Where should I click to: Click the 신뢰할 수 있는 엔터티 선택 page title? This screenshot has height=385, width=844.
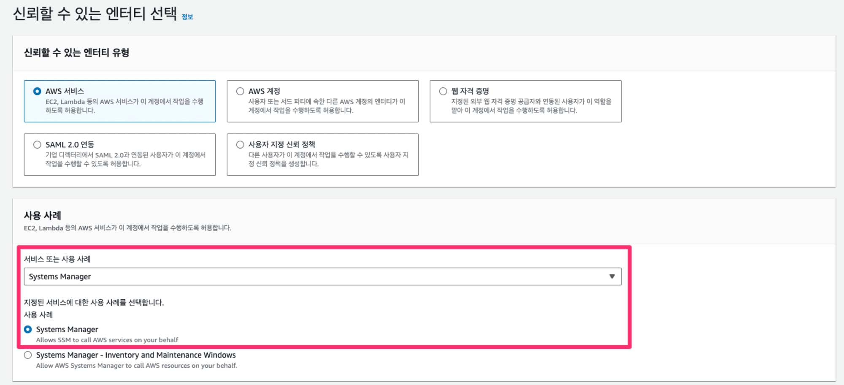[x=95, y=14]
